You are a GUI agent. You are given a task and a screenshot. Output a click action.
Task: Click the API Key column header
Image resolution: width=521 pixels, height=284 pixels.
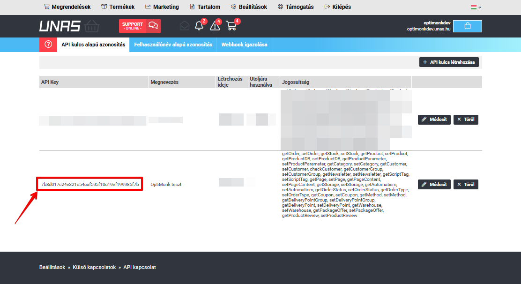tap(94, 82)
